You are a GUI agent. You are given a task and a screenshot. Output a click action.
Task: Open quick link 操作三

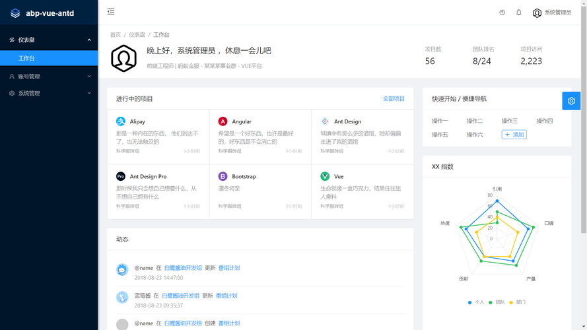point(510,121)
